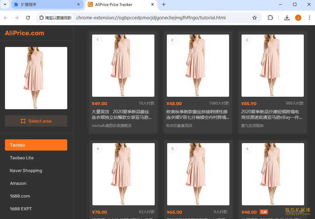Screen dimensions: 315x219
Task: Click 62人付款 sales count
Action: click(x=147, y=212)
